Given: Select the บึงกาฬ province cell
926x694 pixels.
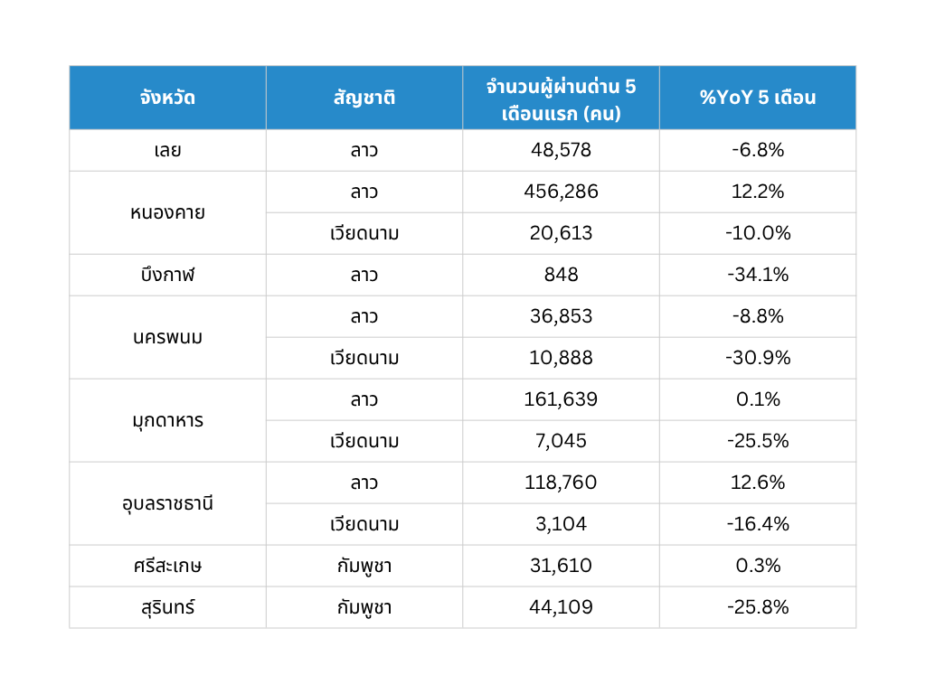Looking at the screenshot, I should [167, 275].
